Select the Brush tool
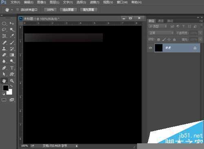The height and width of the screenshot is (149, 204). tap(12, 42)
